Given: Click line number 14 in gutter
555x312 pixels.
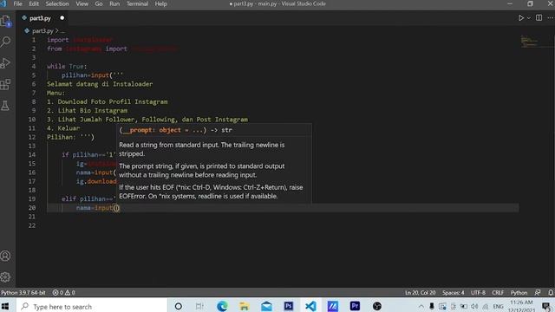Looking at the screenshot, I should click(x=32, y=154).
